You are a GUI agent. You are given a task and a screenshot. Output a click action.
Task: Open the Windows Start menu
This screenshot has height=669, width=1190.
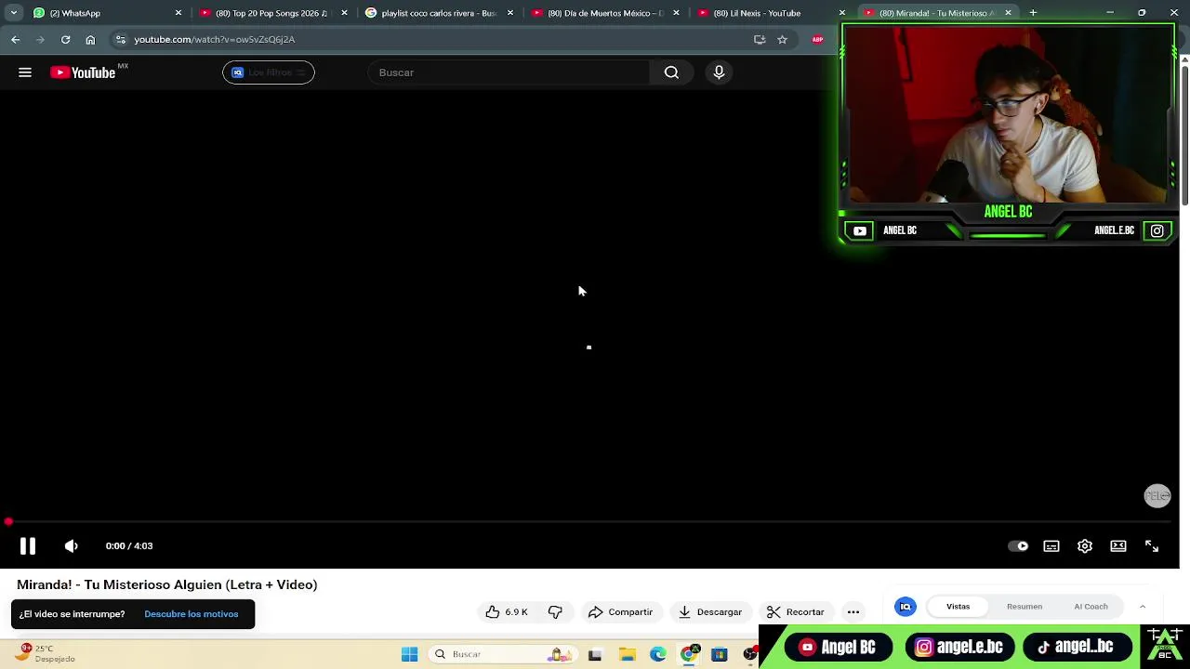click(409, 654)
